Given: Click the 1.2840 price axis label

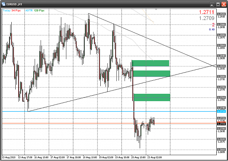Looking at the screenshot, I should [x=221, y=56].
